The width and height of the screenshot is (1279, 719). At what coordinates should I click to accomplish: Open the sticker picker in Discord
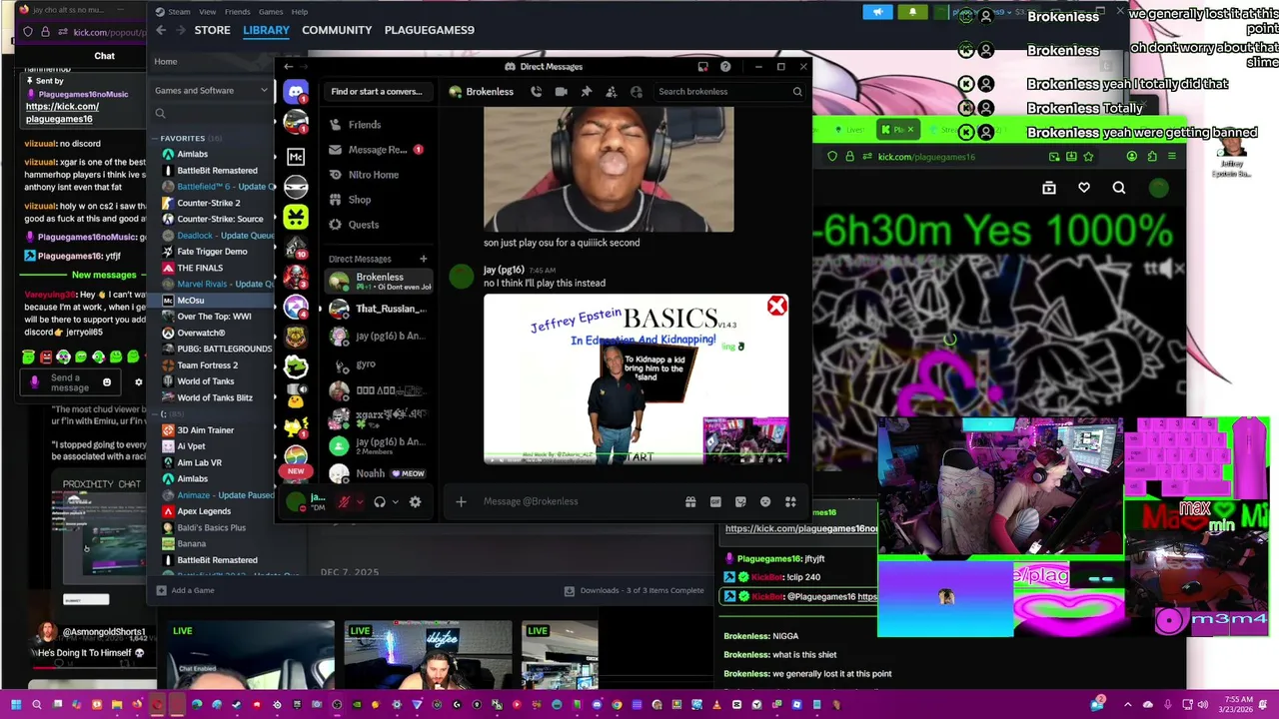(740, 502)
